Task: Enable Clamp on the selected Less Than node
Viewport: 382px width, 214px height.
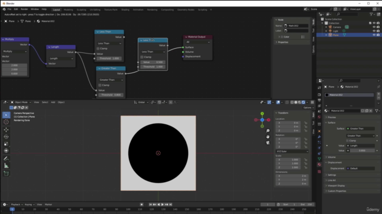Action: (x=142, y=57)
